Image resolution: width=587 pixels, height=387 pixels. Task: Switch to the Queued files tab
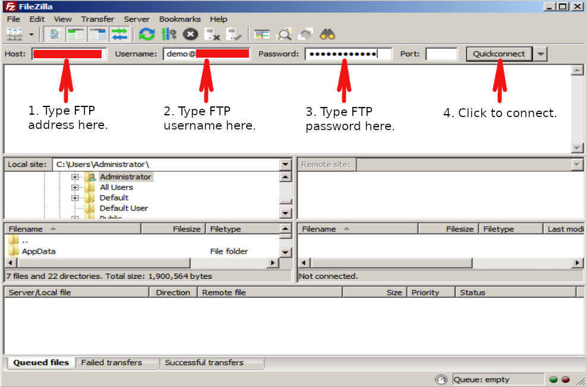tap(41, 363)
